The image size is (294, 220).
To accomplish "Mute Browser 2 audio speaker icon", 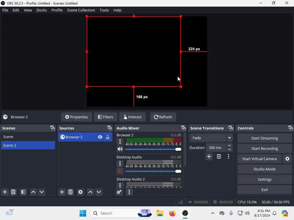I will tap(120, 149).
